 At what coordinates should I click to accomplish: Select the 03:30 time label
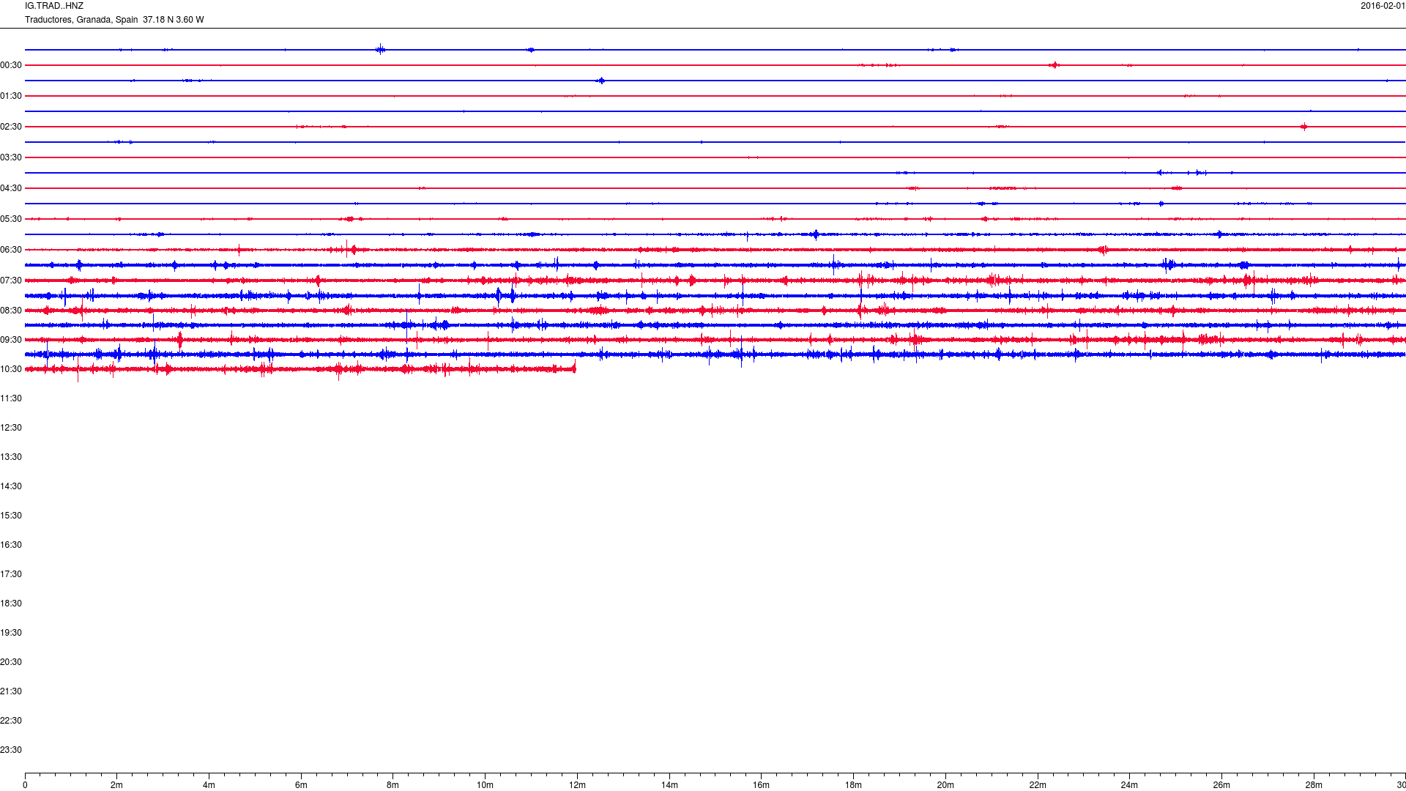[11, 157]
